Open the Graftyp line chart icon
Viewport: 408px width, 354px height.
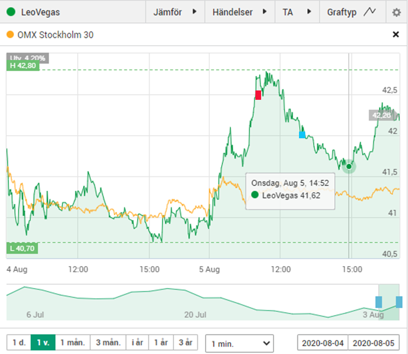point(370,12)
